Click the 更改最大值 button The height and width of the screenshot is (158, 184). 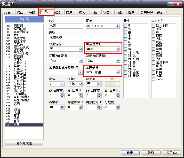coord(24,143)
